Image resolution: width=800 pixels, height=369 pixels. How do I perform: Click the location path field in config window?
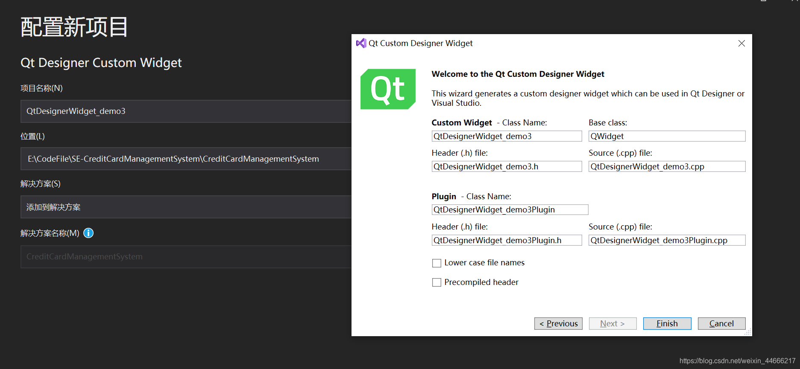point(186,159)
